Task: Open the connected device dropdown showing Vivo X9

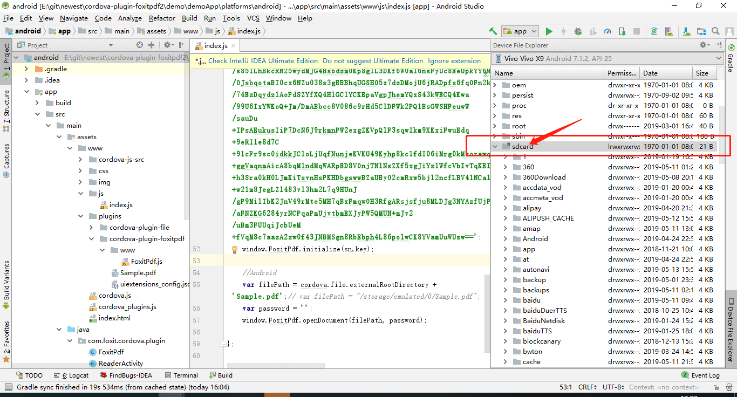Action: pyautogui.click(x=610, y=58)
